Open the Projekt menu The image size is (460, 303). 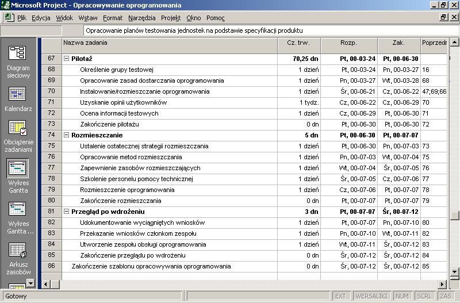[x=171, y=18]
